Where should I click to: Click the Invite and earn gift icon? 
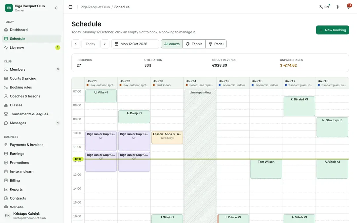point(6,171)
